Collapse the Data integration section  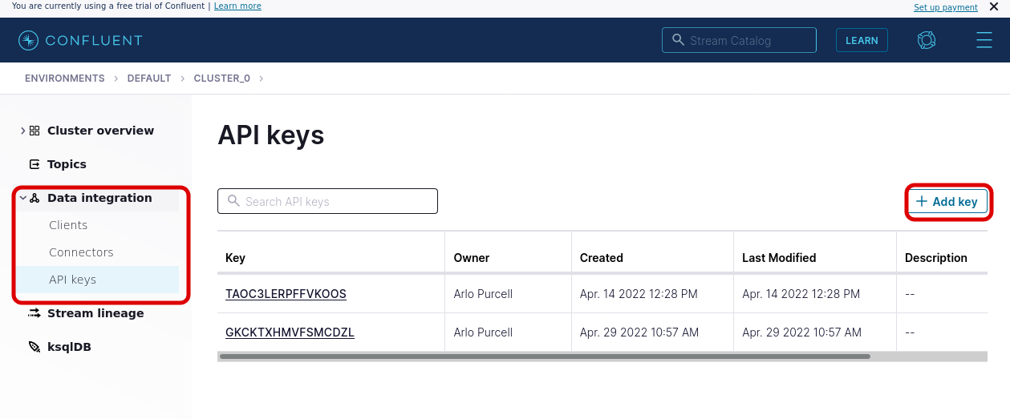coord(22,198)
